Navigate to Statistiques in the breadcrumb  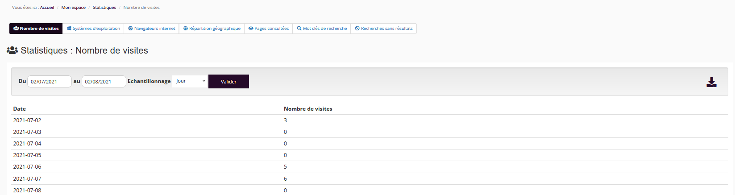click(x=104, y=8)
